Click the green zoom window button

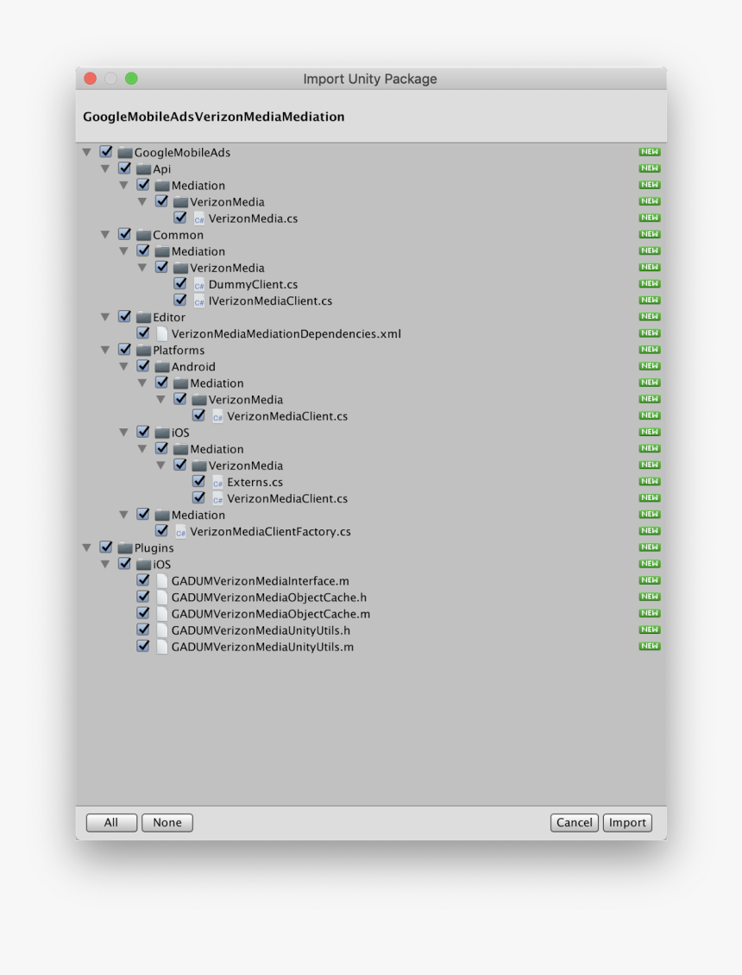tap(131, 79)
